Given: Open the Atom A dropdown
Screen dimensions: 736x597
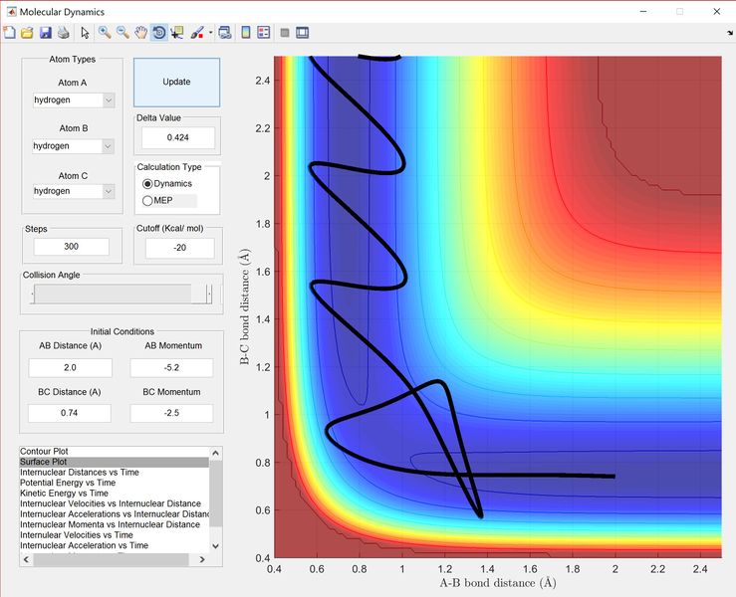Looking at the screenshot, I should click(x=74, y=99).
